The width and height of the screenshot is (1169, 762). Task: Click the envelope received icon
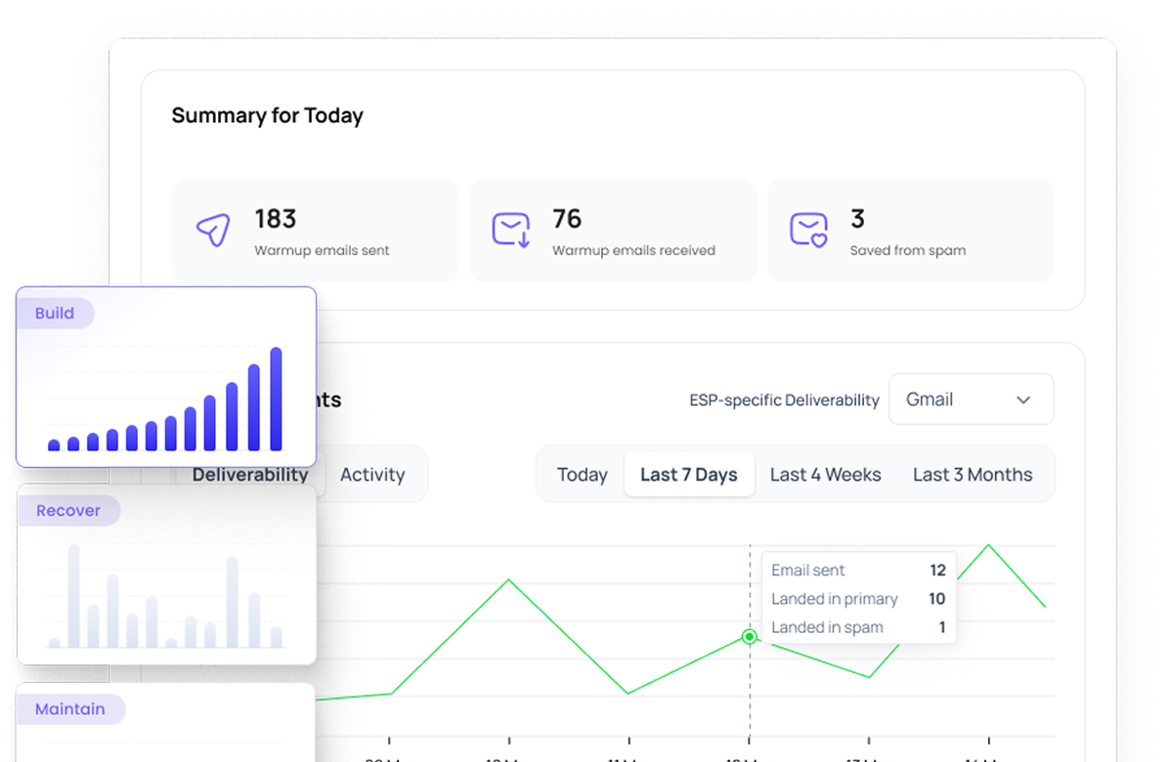click(510, 230)
